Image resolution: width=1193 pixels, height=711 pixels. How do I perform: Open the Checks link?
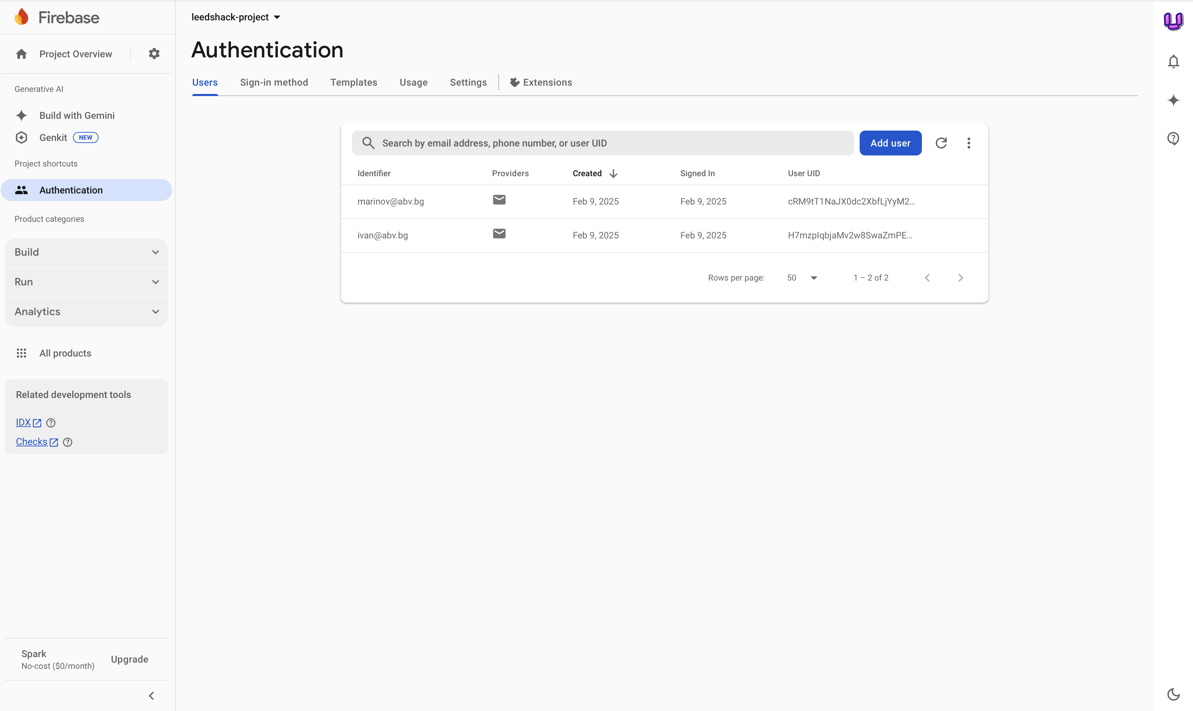coord(32,442)
